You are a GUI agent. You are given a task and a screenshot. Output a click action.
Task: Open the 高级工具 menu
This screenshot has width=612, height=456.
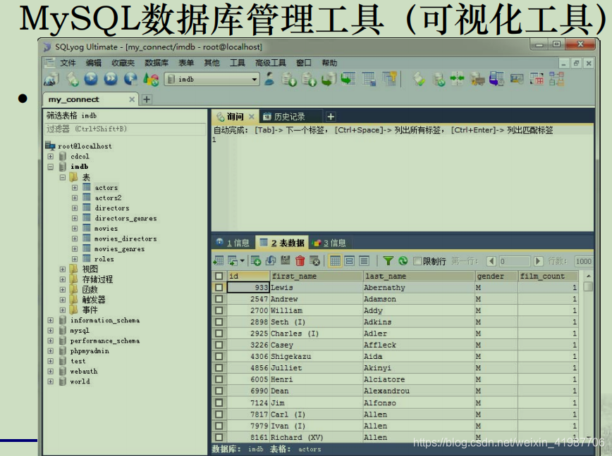pos(271,63)
